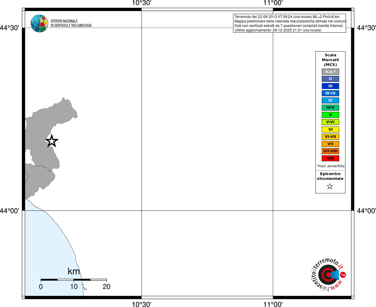Click the *non avvertito legend note

331,166
